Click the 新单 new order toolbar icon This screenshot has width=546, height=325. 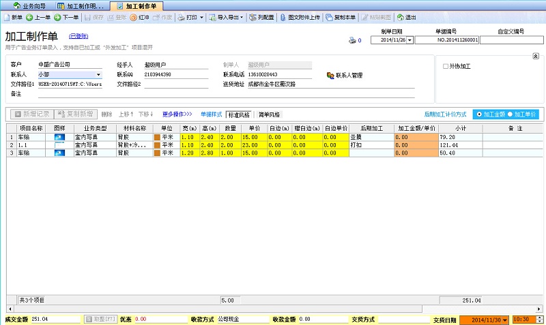pos(7,17)
